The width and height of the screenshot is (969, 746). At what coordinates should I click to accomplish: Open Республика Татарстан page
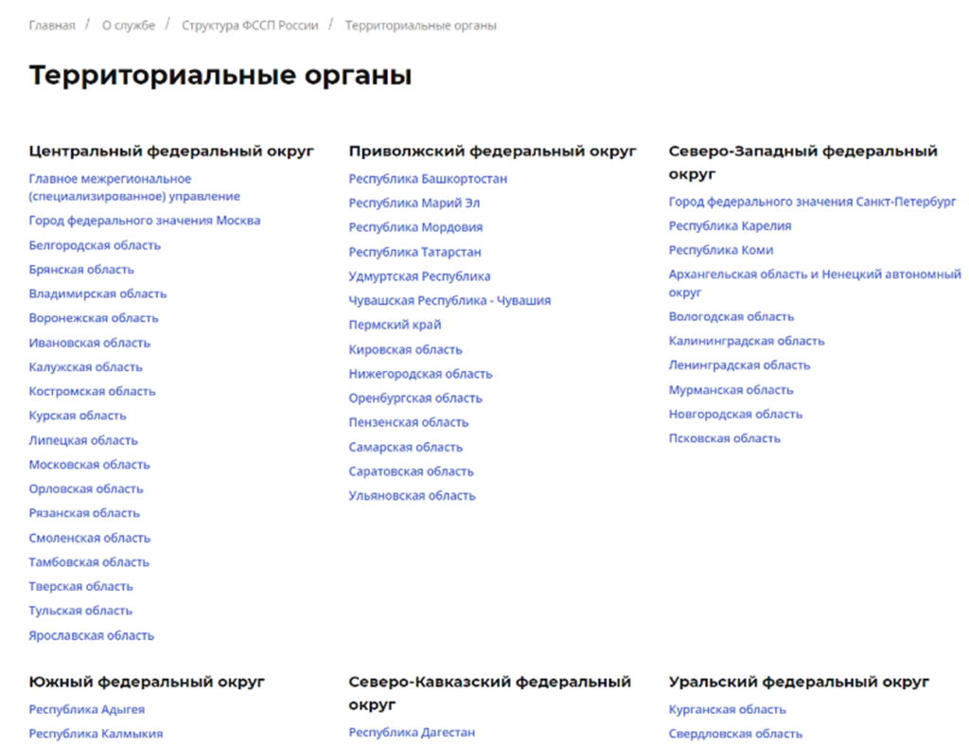click(x=414, y=252)
